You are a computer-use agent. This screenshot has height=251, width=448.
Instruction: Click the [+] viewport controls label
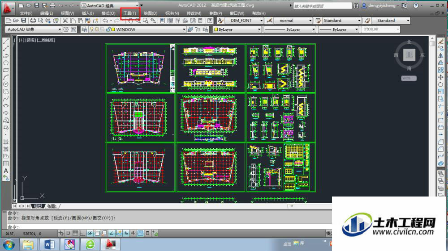pyautogui.click(x=22, y=40)
